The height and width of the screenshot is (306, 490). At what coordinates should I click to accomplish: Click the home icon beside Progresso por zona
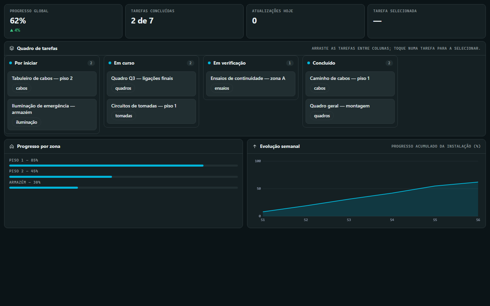pyautogui.click(x=12, y=147)
